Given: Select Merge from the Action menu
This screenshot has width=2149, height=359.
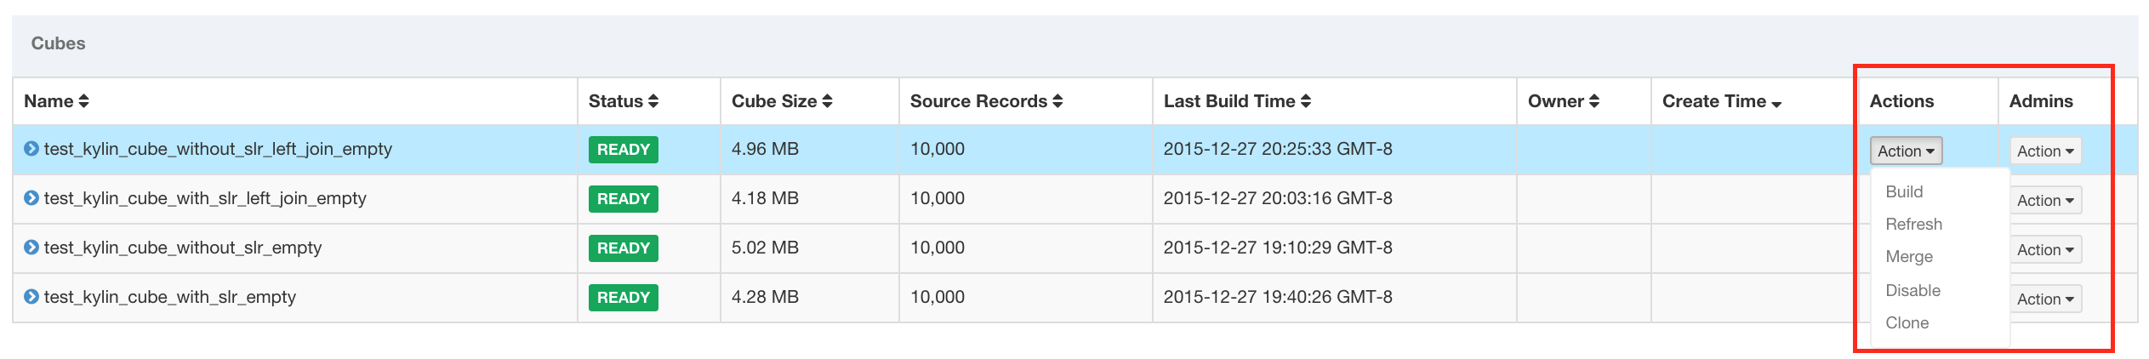Looking at the screenshot, I should (x=1909, y=257).
